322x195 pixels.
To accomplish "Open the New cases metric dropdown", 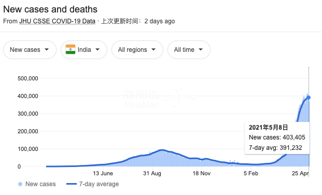I will 30,50.
